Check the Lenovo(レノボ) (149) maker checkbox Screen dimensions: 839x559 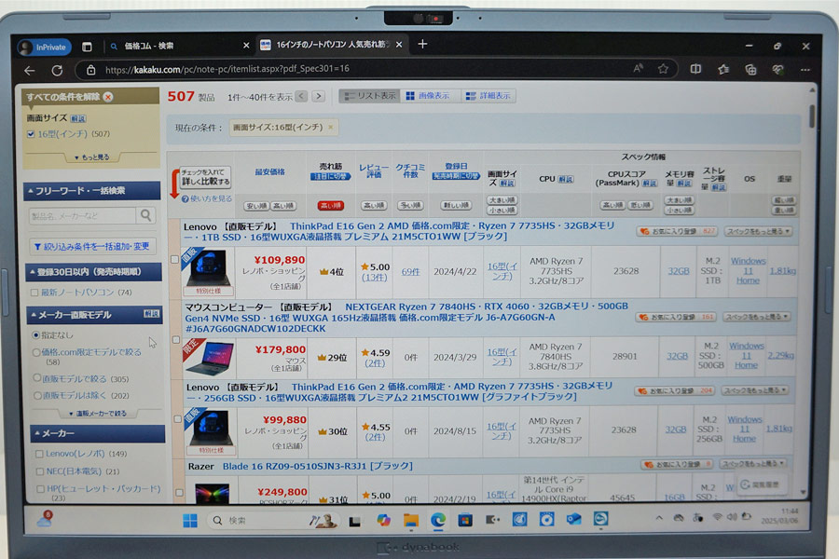point(39,454)
